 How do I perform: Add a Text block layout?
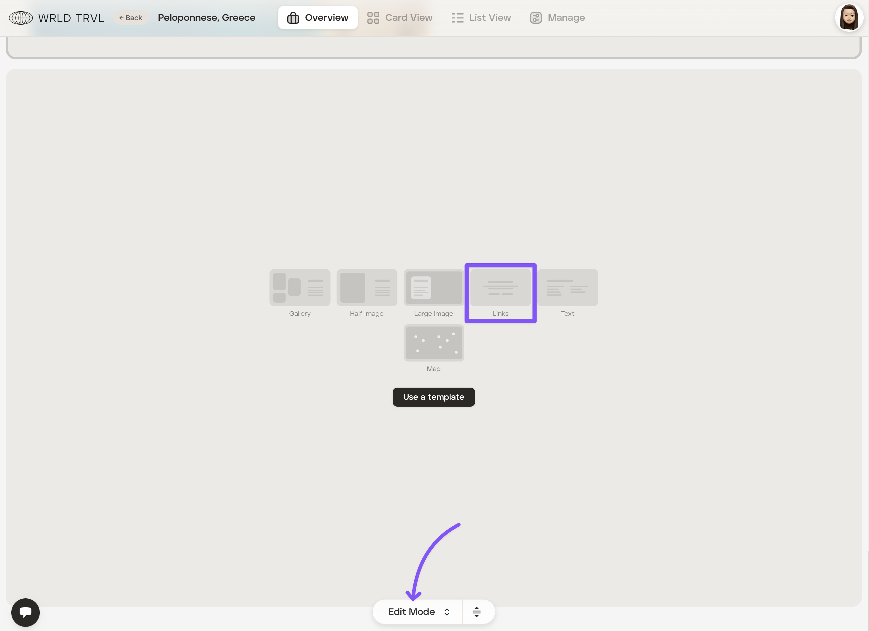point(567,287)
